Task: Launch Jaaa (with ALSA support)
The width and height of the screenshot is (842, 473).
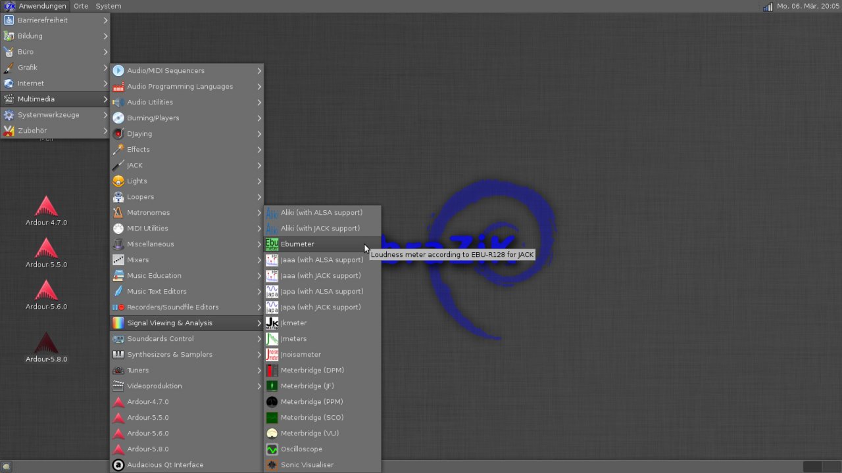Action: coord(322,260)
